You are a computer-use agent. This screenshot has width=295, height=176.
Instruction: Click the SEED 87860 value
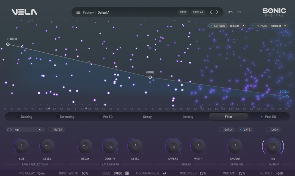pyautogui.click(x=118, y=173)
